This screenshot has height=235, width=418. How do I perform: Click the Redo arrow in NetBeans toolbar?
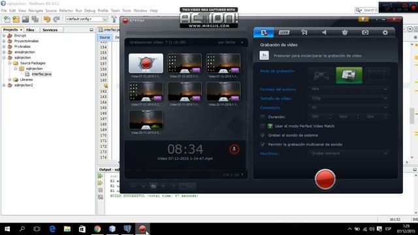coord(56,19)
